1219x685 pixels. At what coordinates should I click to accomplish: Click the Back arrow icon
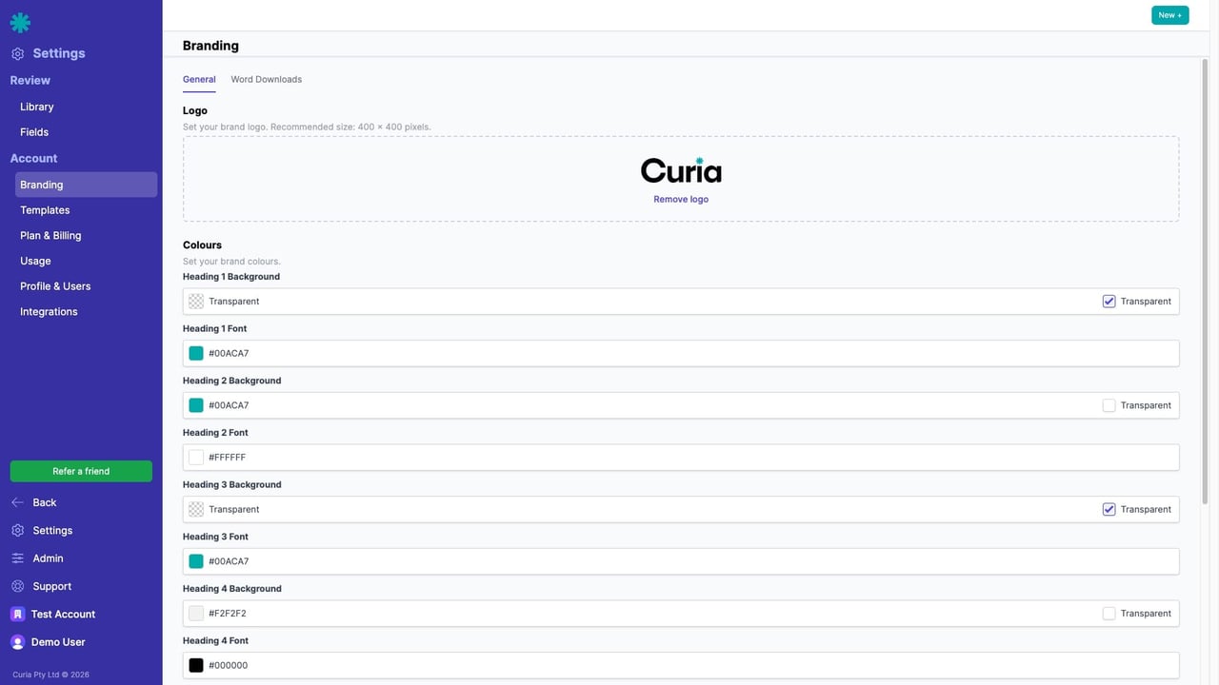17,502
